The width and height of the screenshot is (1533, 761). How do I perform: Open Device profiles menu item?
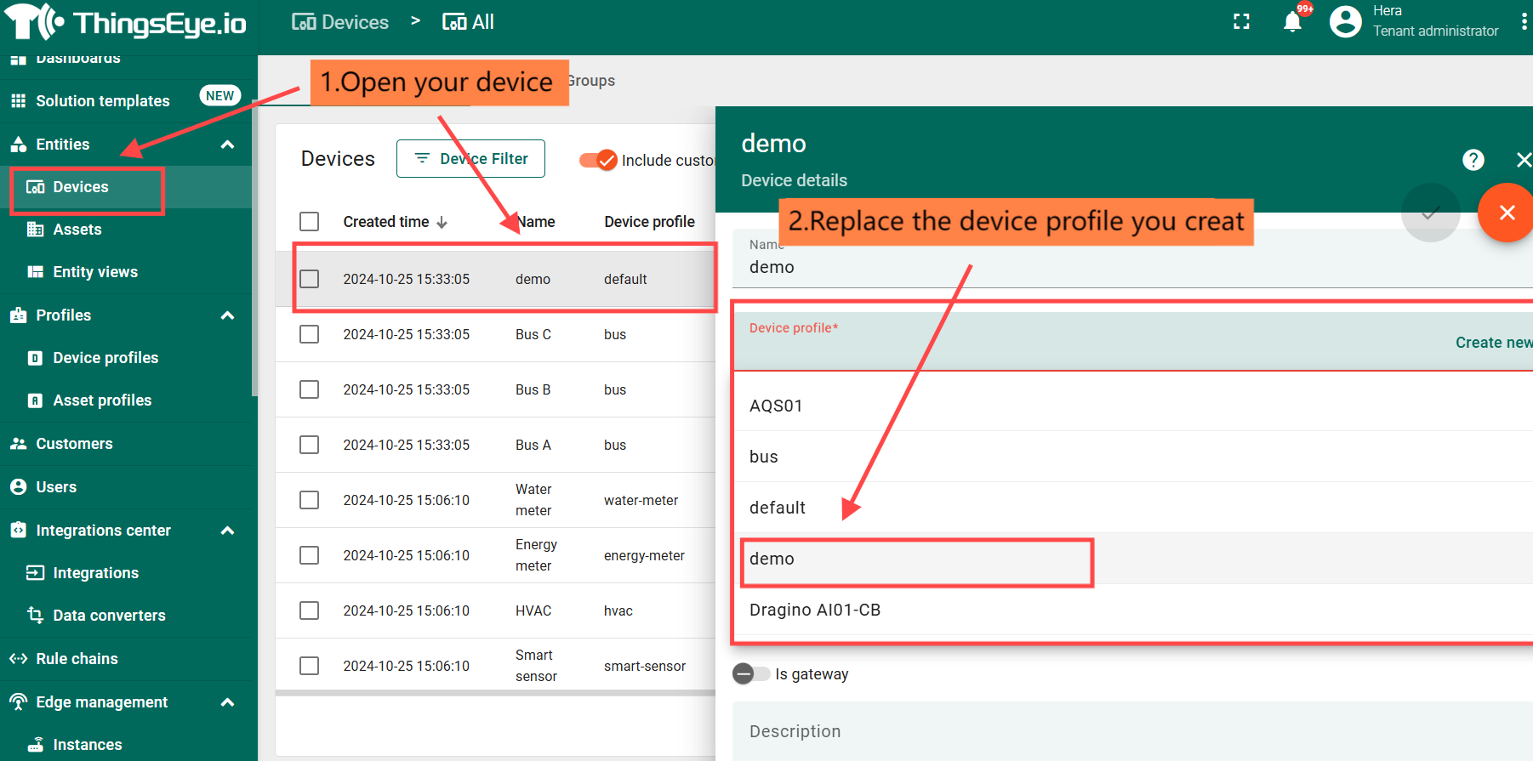coord(105,358)
